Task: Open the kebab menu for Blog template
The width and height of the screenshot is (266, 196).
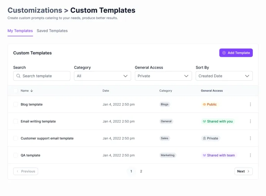Action: pyautogui.click(x=250, y=104)
